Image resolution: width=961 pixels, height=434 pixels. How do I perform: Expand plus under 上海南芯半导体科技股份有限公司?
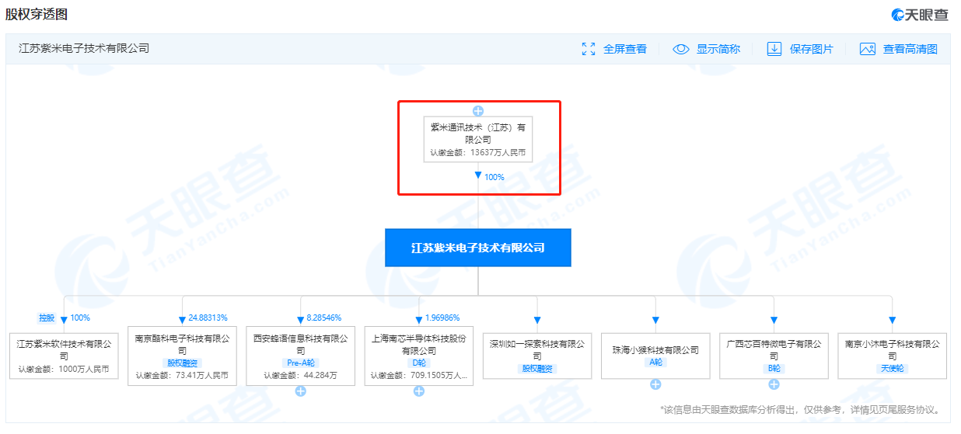point(419,391)
